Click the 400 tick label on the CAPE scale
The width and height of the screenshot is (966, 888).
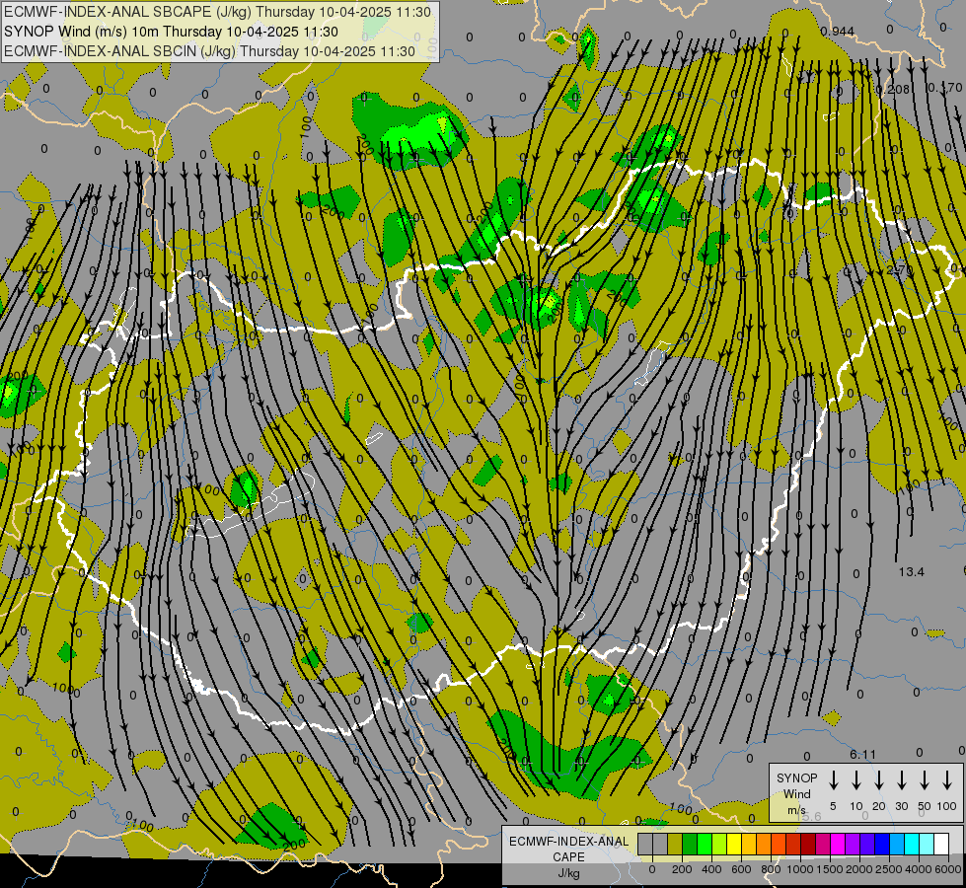(711, 869)
